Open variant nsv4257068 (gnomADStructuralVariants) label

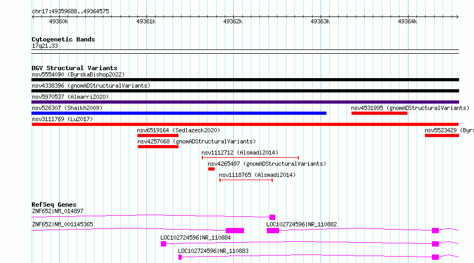pyautogui.click(x=197, y=141)
